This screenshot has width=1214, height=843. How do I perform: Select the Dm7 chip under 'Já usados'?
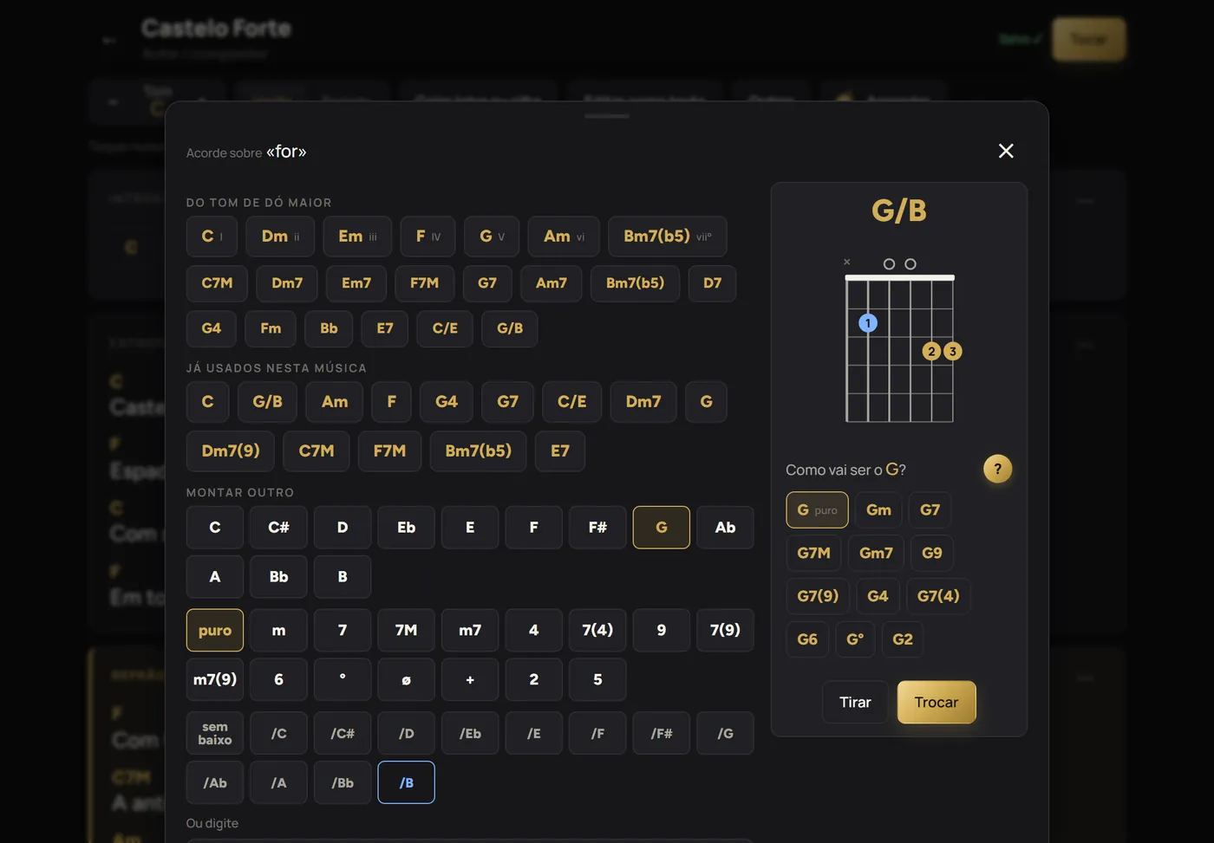click(643, 402)
